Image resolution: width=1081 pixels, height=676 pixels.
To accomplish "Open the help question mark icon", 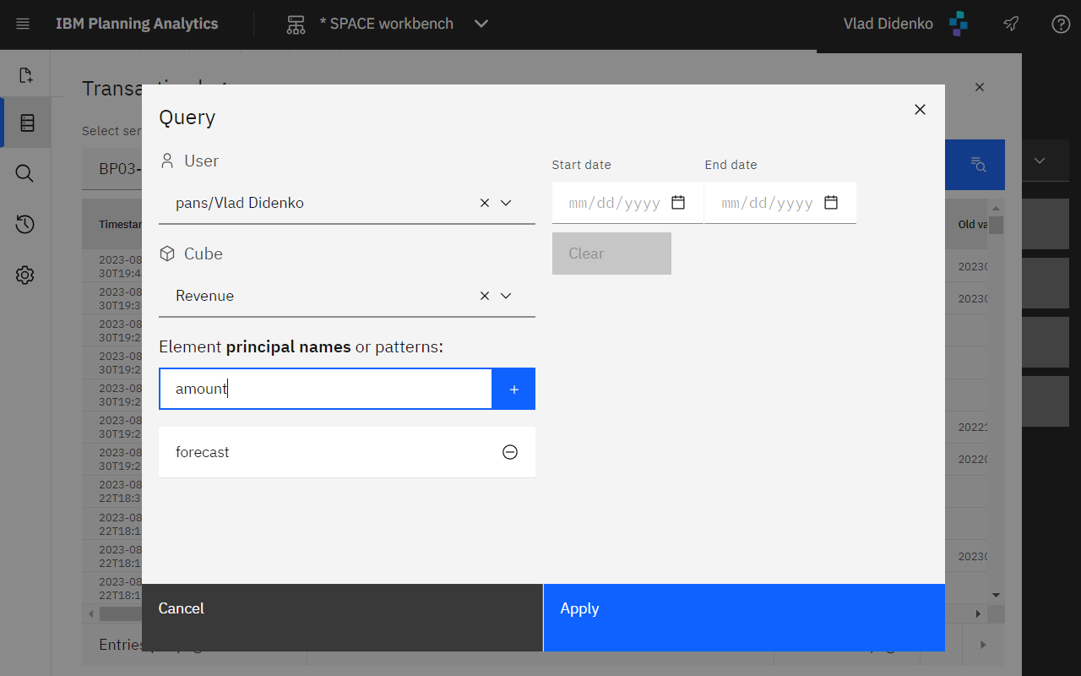I will [x=1061, y=24].
